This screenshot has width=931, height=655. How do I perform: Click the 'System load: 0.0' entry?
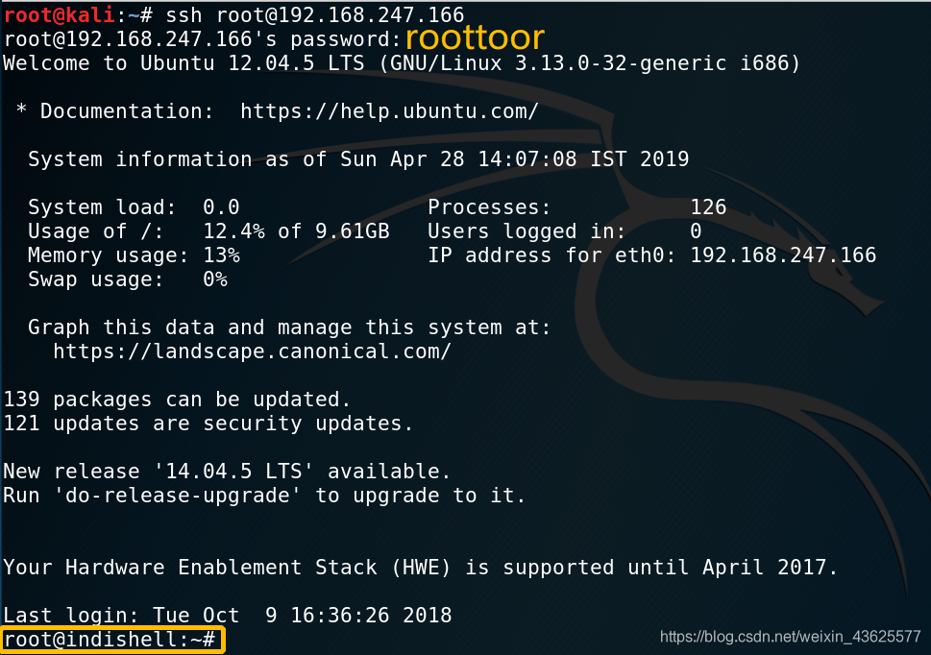134,207
